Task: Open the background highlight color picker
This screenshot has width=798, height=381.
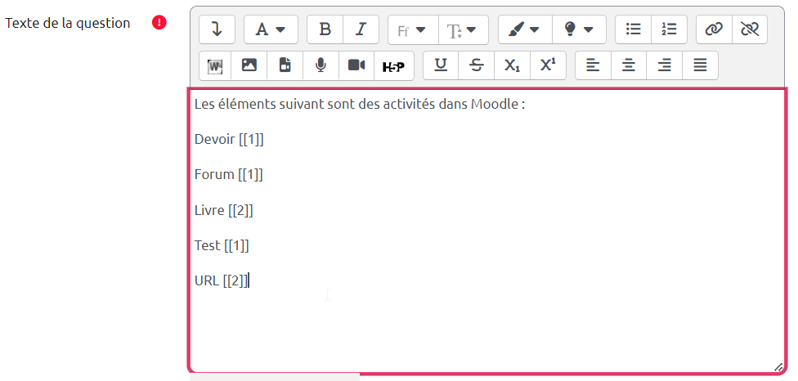Action: tap(579, 29)
